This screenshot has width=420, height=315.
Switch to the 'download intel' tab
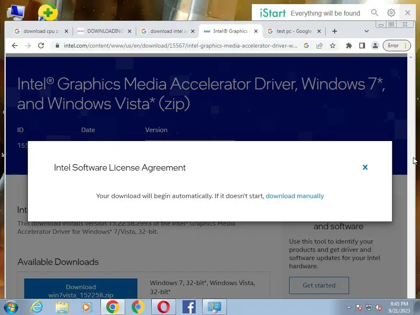[x=169, y=31]
